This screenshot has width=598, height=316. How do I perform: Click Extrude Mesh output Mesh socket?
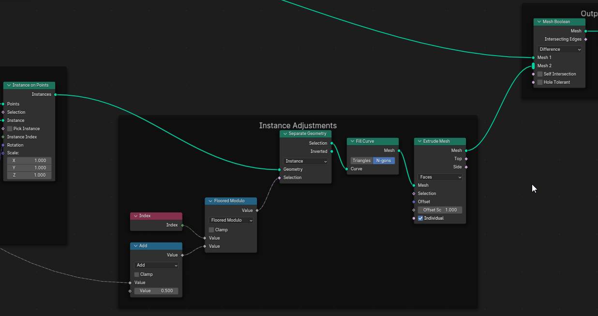(466, 150)
